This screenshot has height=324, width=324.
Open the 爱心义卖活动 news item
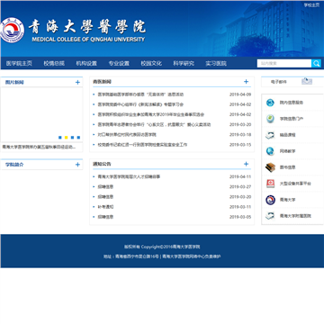pyautogui.click(x=155, y=124)
